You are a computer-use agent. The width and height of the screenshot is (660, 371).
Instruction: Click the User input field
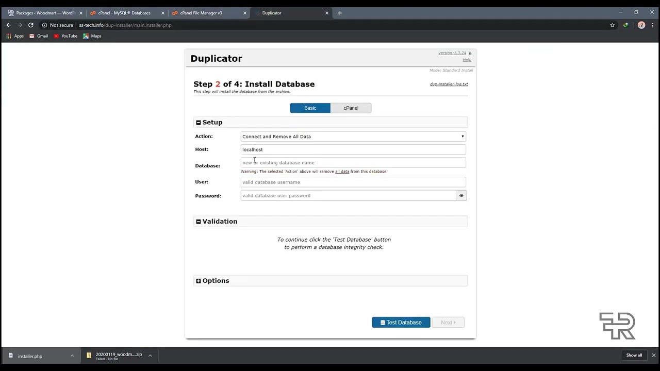(353, 182)
